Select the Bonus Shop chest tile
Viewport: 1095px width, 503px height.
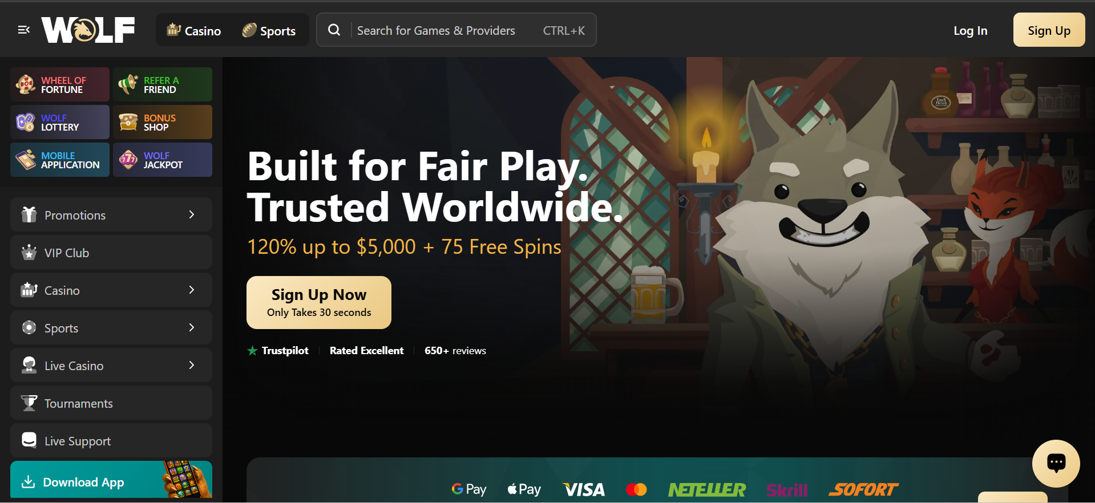(x=163, y=122)
